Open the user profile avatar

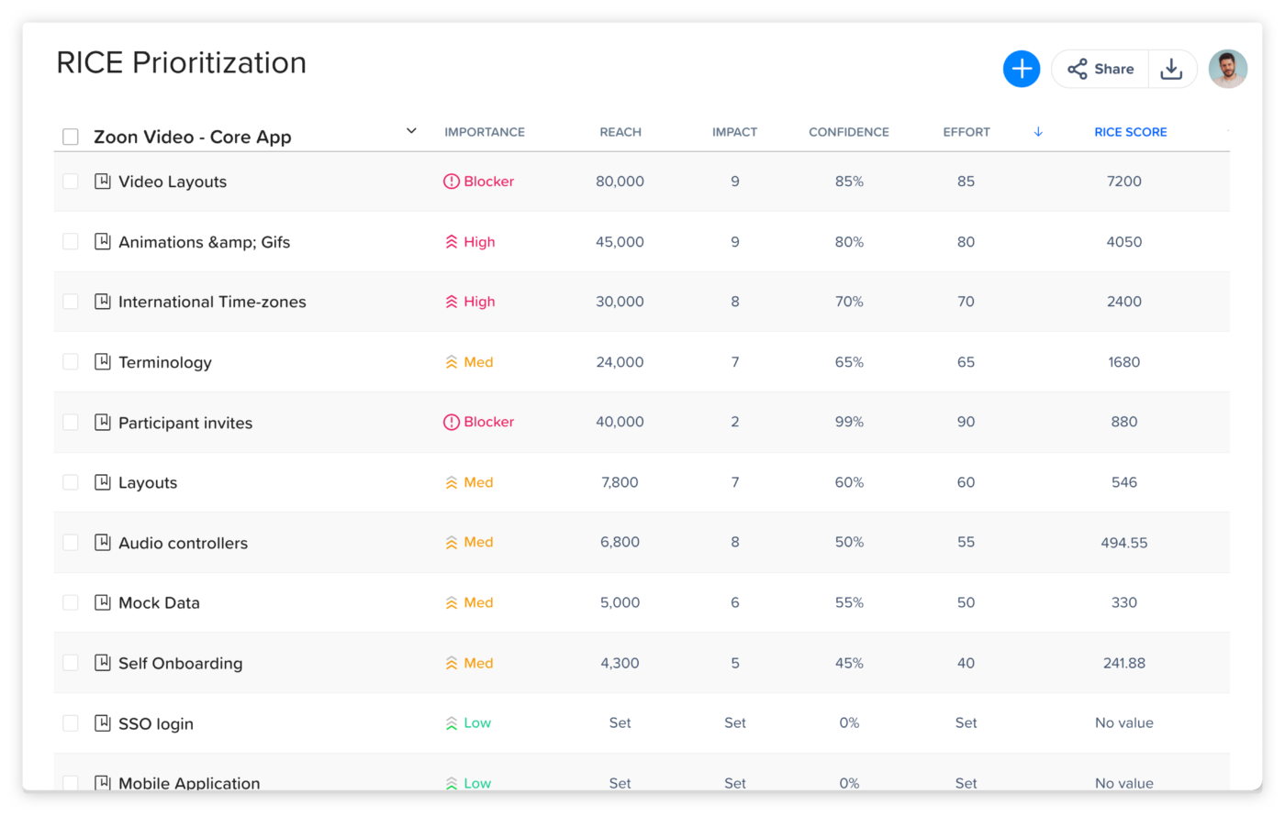coord(1227,69)
